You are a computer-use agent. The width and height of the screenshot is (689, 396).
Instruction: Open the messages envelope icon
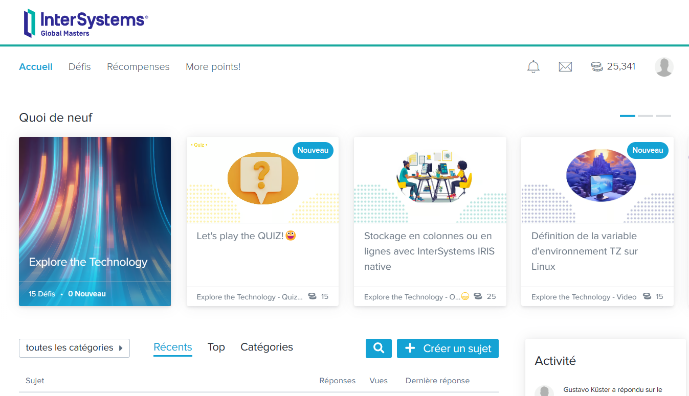point(565,66)
